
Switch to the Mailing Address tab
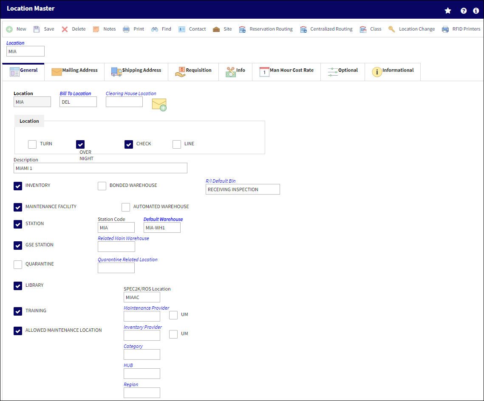pos(74,72)
